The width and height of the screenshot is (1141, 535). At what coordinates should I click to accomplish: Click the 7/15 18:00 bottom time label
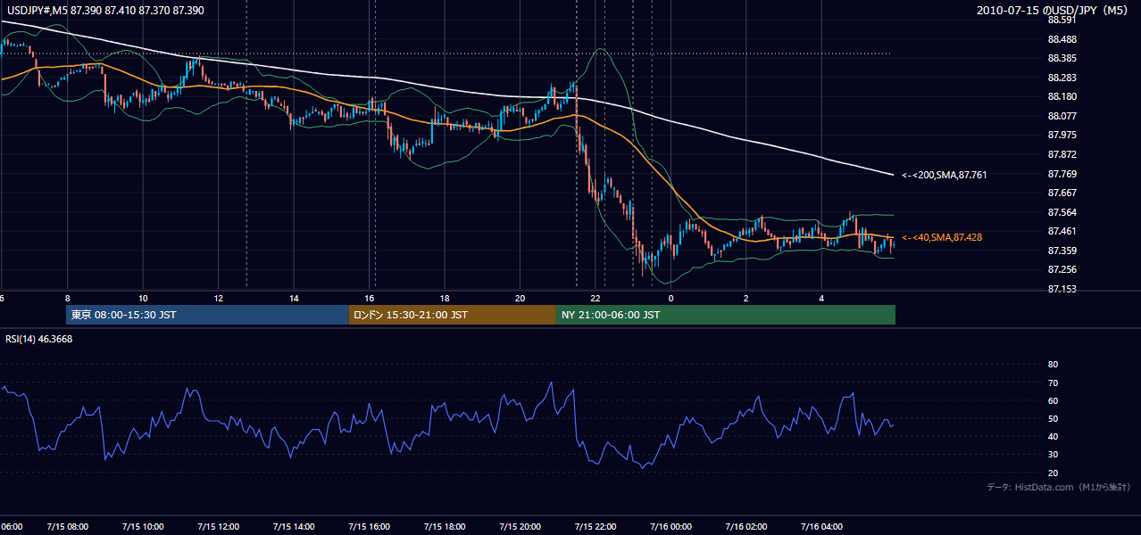point(445,527)
